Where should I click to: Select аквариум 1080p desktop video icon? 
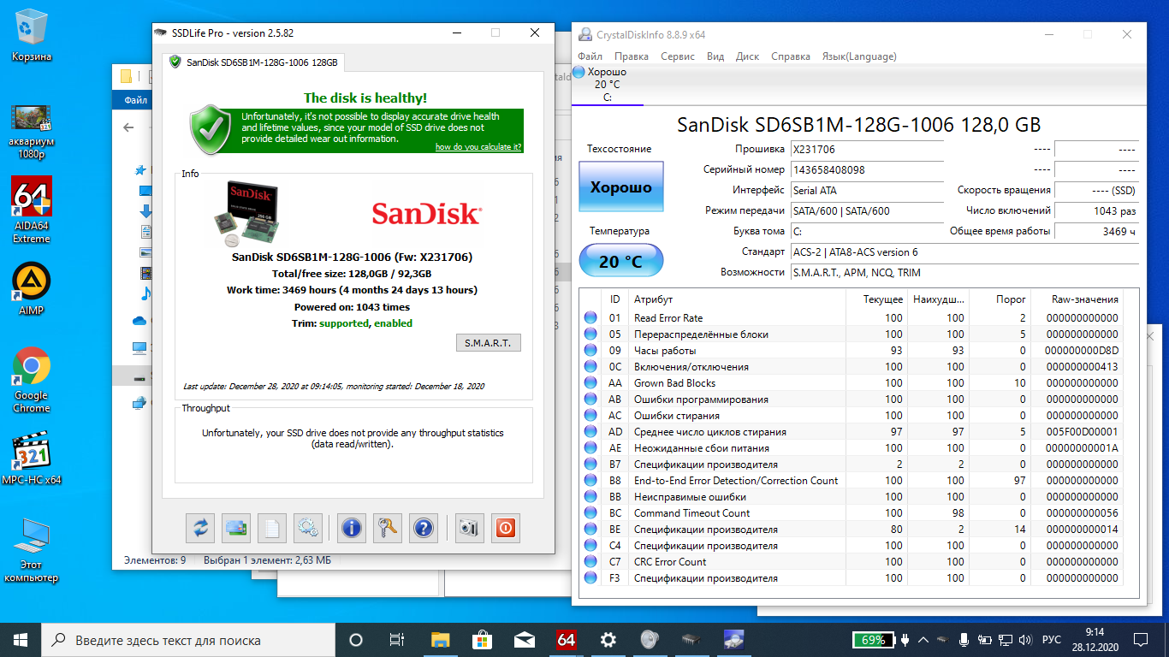(32, 130)
